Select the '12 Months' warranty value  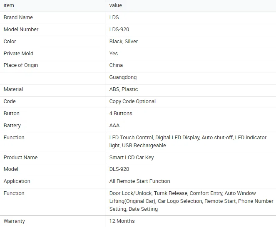pos(122,221)
